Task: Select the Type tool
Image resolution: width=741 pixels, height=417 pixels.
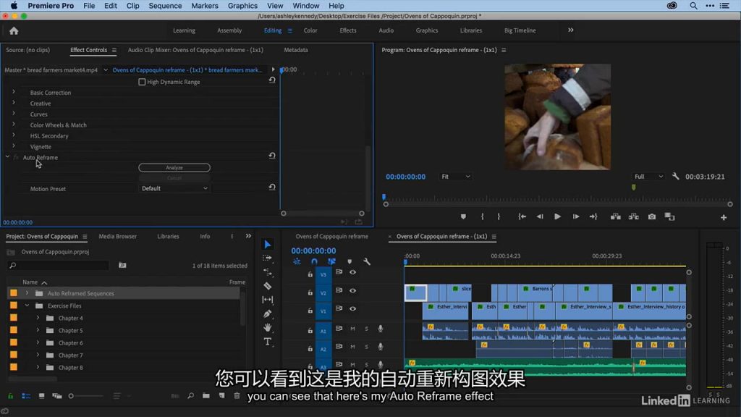Action: (x=268, y=342)
